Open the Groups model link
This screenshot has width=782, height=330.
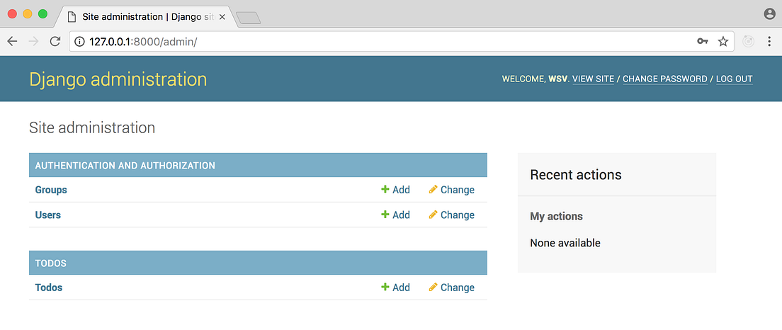click(x=51, y=190)
